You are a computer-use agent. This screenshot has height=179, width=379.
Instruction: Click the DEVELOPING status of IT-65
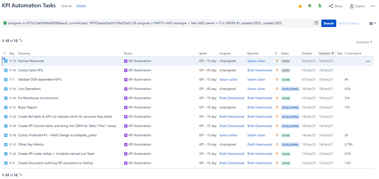tap(290, 89)
